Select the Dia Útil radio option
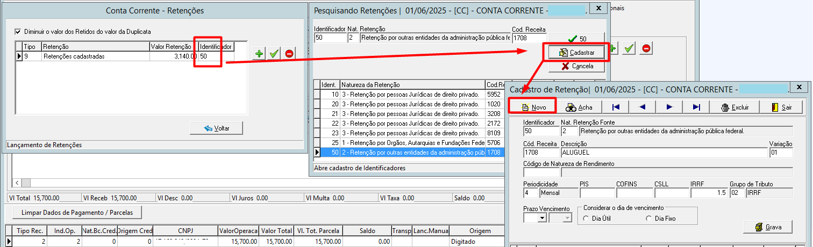This screenshot has width=813, height=247. click(586, 219)
